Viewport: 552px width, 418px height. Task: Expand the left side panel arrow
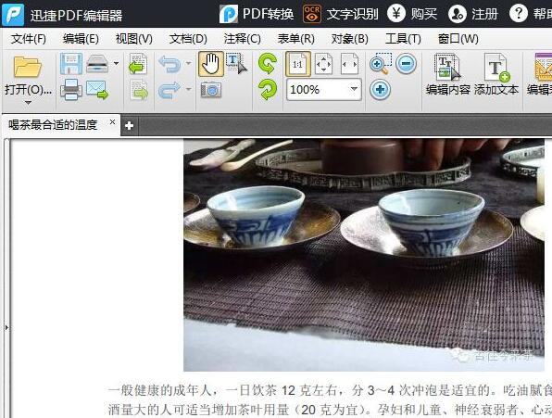6,328
